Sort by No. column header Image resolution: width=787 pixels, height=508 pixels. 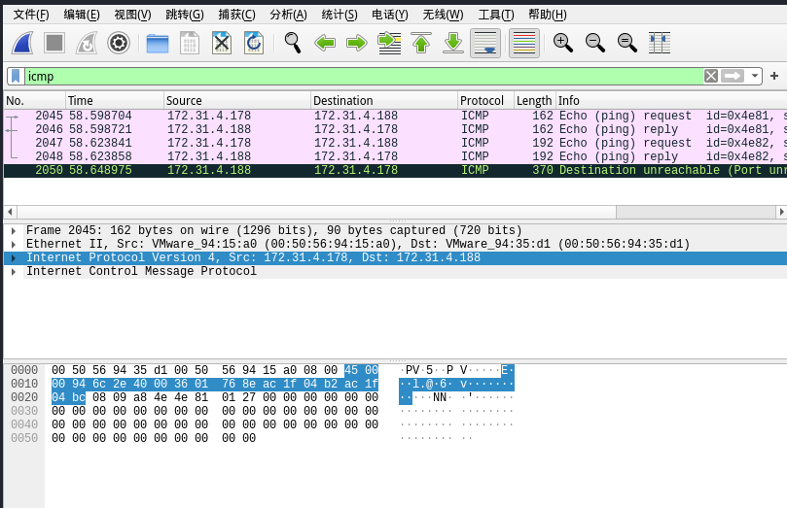[34, 101]
